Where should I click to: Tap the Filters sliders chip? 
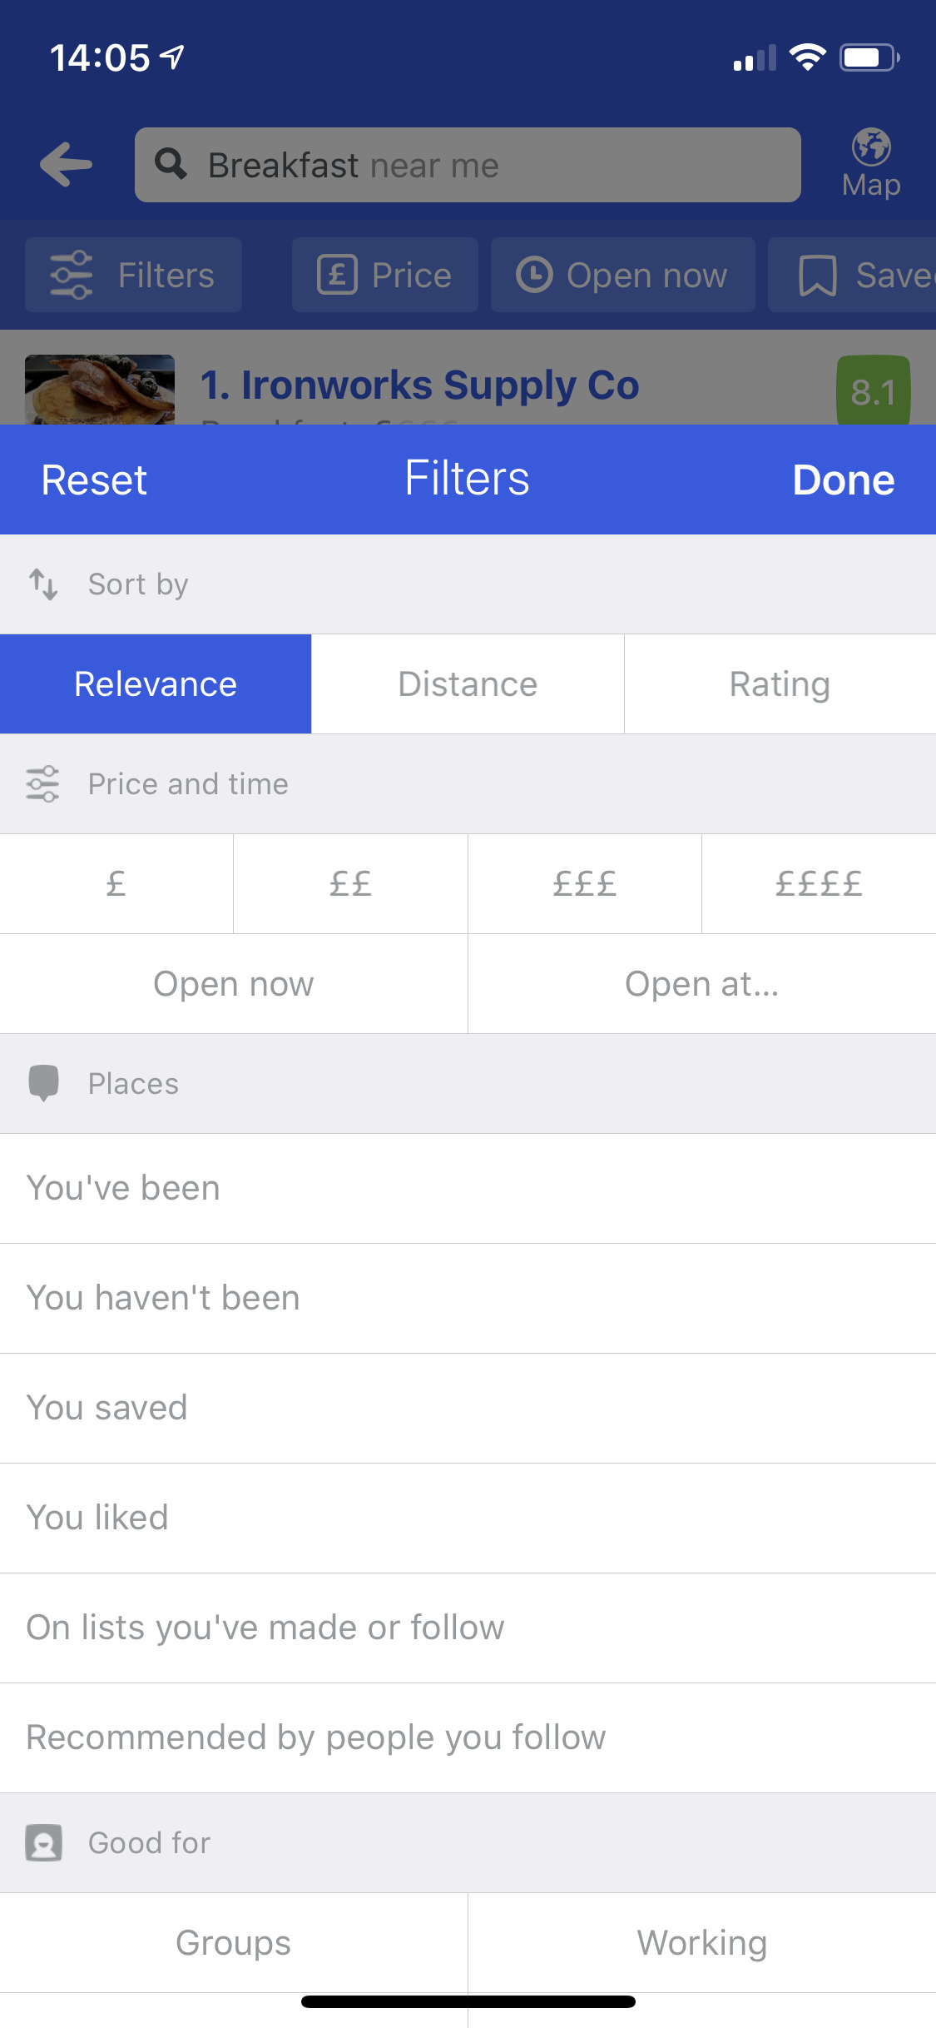coord(133,275)
